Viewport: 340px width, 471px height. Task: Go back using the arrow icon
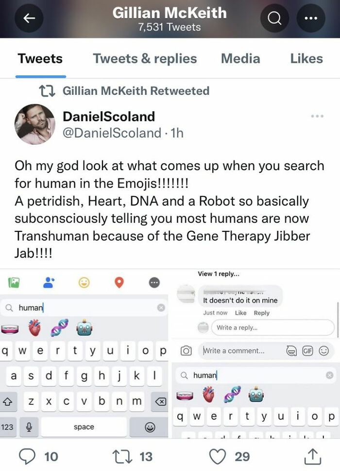click(x=29, y=18)
